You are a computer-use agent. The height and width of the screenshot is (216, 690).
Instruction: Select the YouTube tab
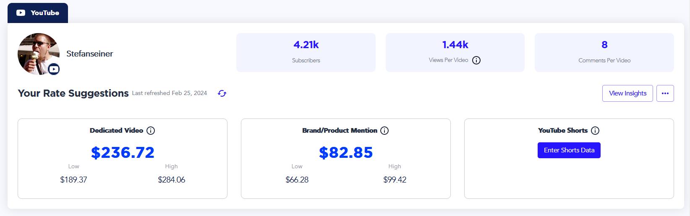point(38,13)
